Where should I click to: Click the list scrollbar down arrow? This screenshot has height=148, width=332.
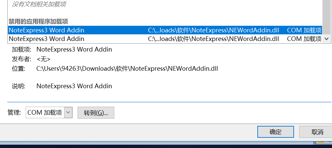click(326, 39)
